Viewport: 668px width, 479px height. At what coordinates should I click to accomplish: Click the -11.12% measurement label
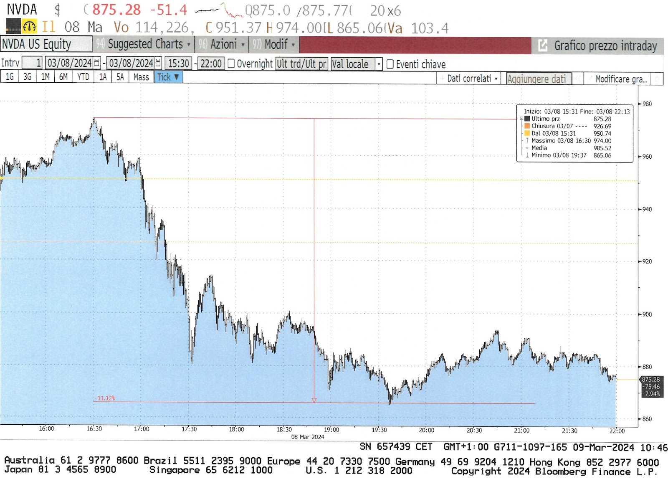point(104,398)
